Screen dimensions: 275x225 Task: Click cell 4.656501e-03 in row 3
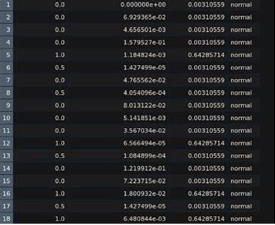point(144,30)
